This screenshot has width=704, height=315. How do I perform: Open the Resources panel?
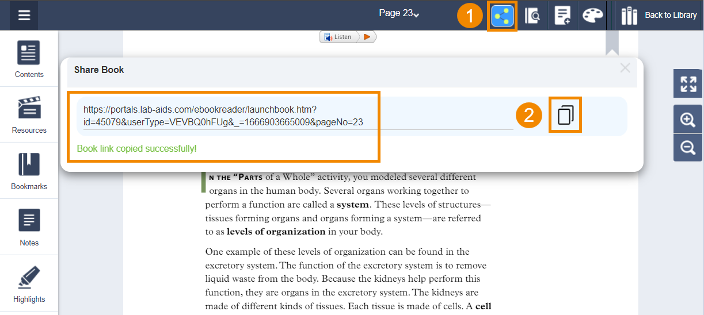(x=29, y=115)
